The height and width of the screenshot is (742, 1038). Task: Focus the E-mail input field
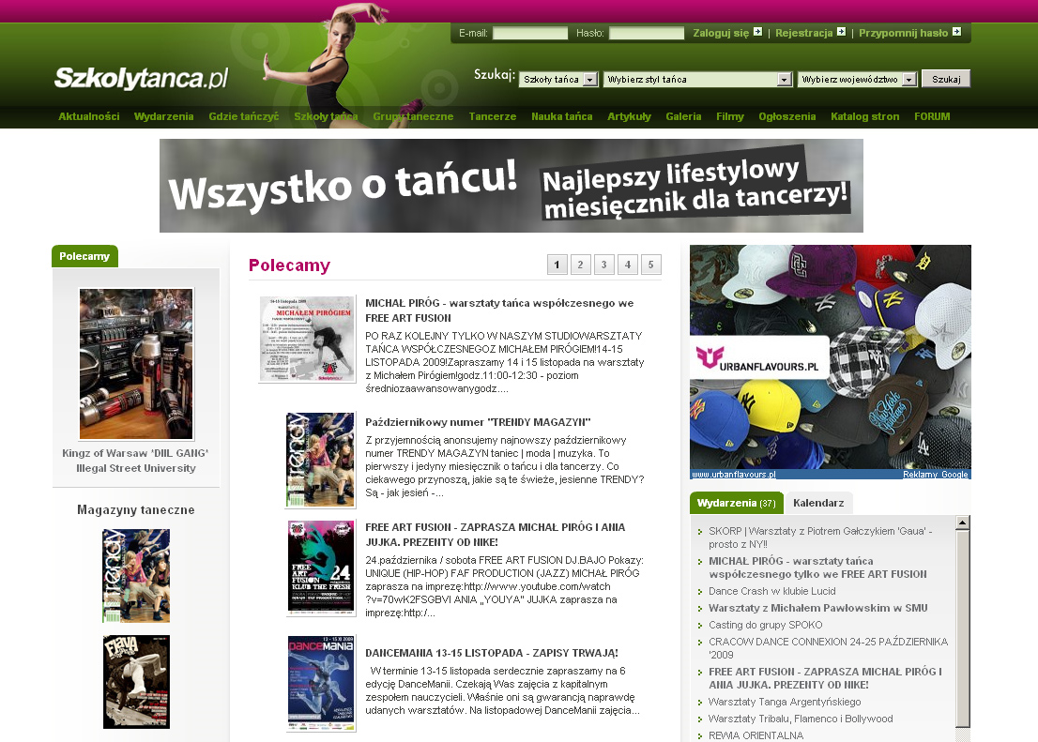[530, 33]
